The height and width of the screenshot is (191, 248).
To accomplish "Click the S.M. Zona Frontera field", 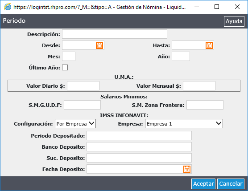I will [205, 105].
